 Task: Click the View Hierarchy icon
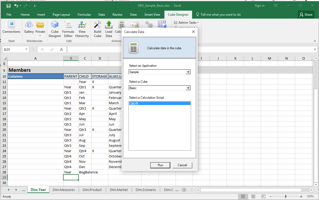[x=82, y=25]
